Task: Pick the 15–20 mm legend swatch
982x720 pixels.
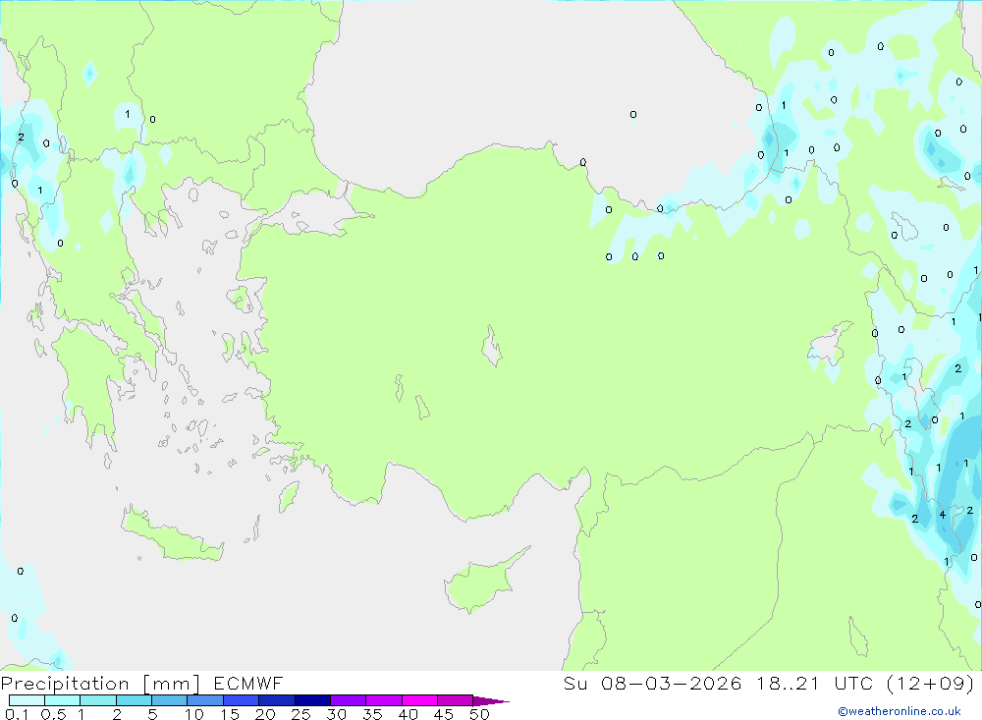Action: point(241,700)
